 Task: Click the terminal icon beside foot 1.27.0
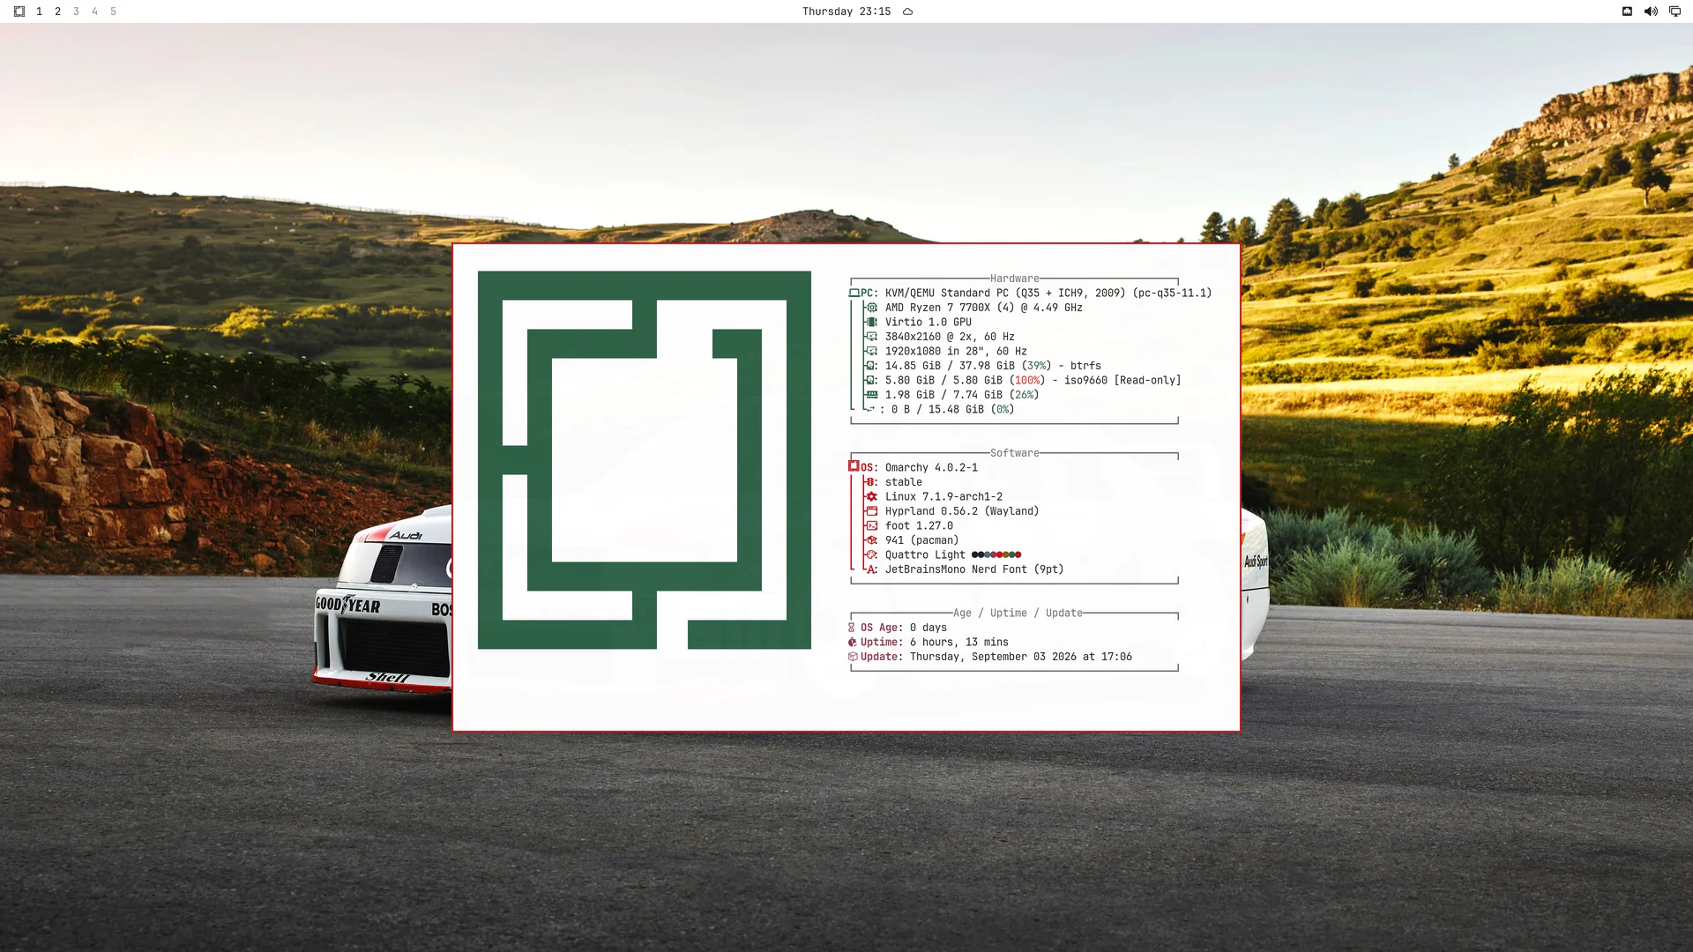[871, 526]
